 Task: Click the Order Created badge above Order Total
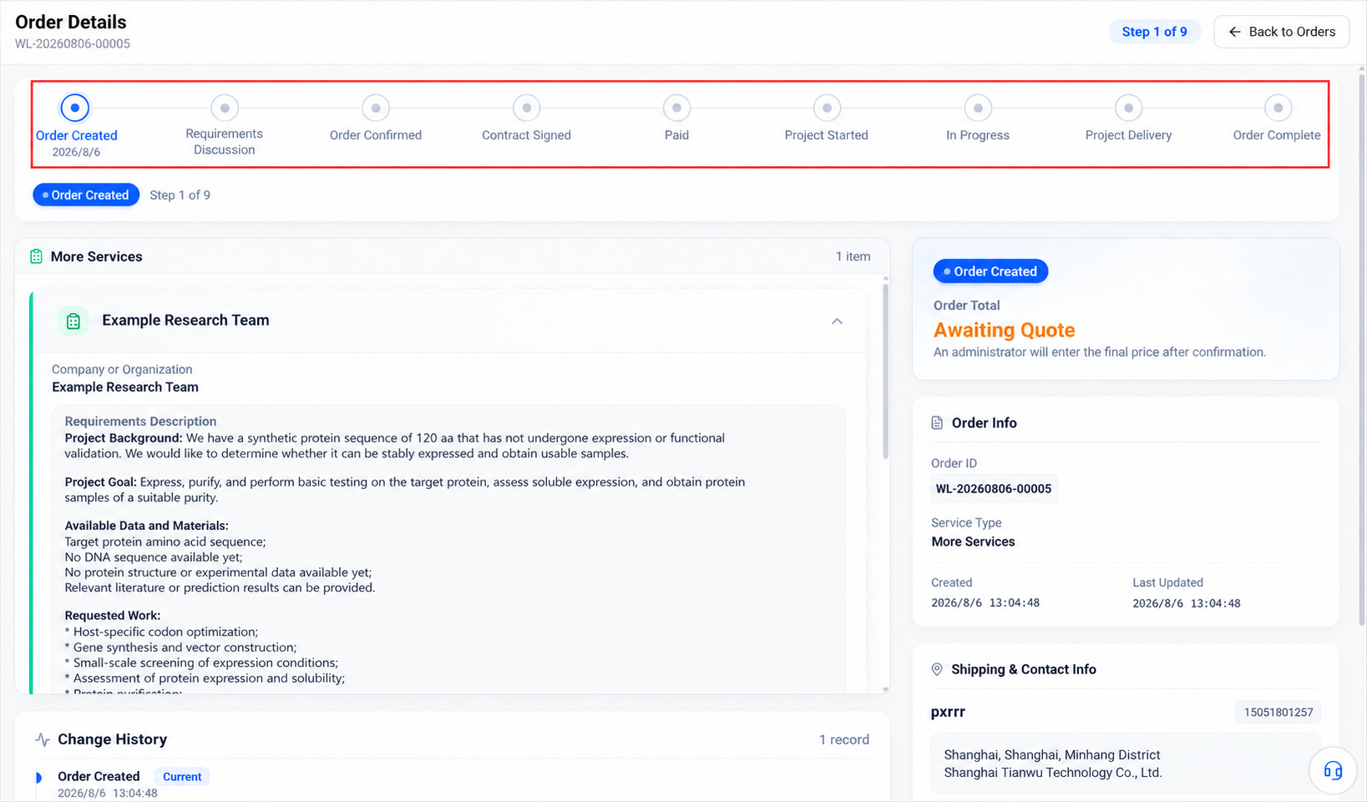(990, 271)
